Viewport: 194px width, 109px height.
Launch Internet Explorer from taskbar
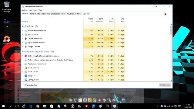tap(24, 106)
